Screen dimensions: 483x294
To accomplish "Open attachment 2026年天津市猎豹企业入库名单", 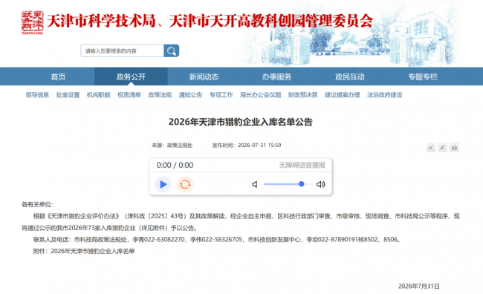I will click(93, 251).
